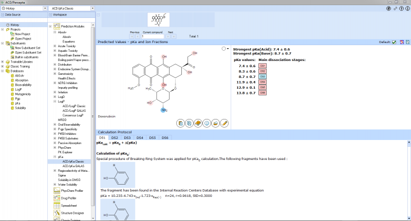Select the DS1 tab
Image resolution: width=411 pixels, height=221 pixels.
[x=102, y=137]
